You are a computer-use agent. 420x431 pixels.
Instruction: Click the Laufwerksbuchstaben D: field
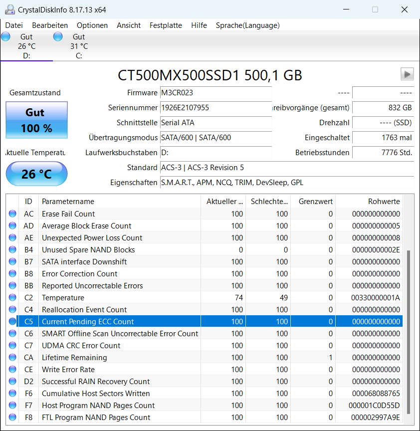tap(216, 153)
